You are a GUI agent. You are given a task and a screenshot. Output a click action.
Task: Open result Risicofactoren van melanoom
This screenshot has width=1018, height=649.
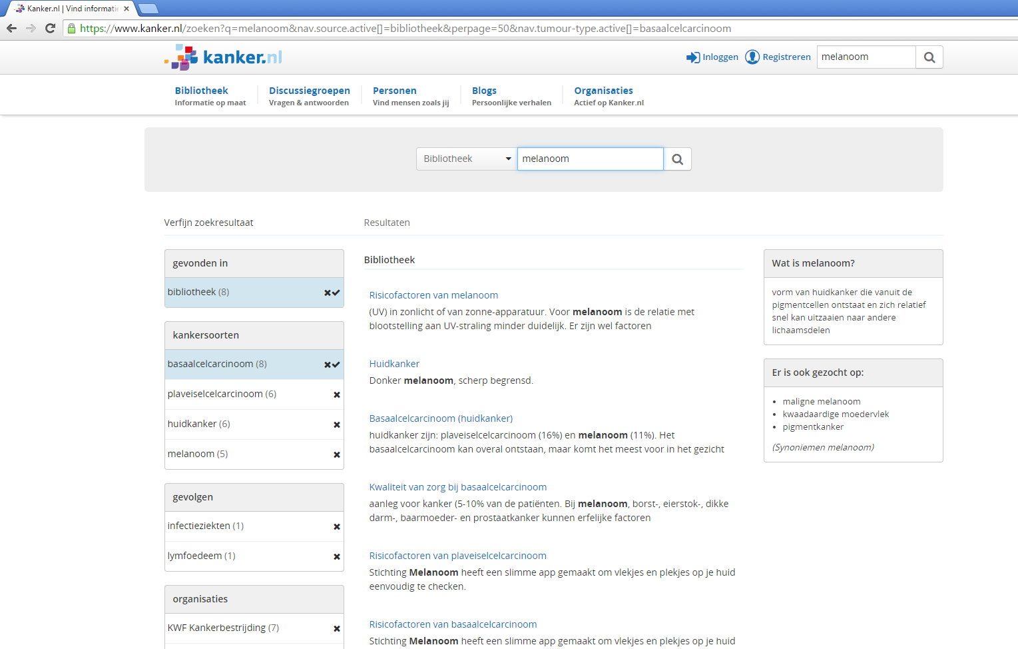click(433, 295)
